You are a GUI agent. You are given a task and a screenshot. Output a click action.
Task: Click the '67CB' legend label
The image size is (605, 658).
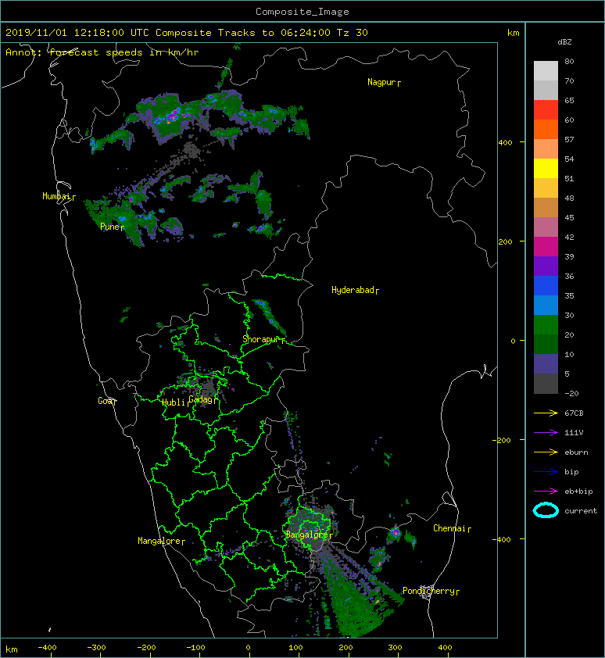(574, 413)
